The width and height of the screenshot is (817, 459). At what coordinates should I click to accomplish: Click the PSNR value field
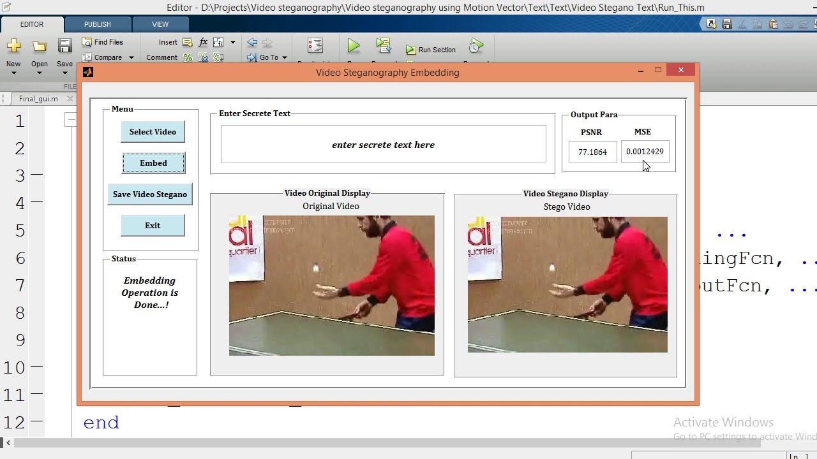tap(592, 152)
